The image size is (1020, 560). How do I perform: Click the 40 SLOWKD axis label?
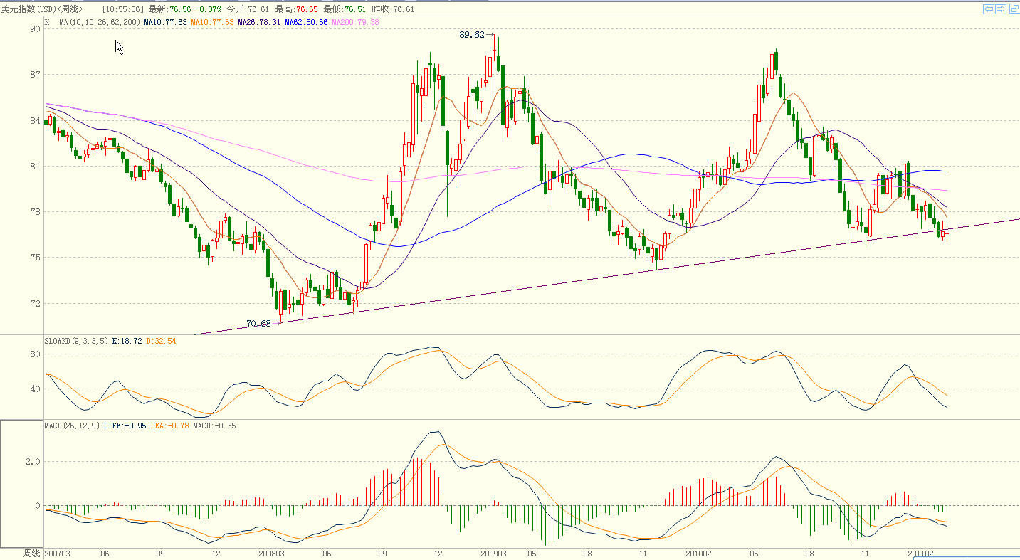[x=35, y=390]
